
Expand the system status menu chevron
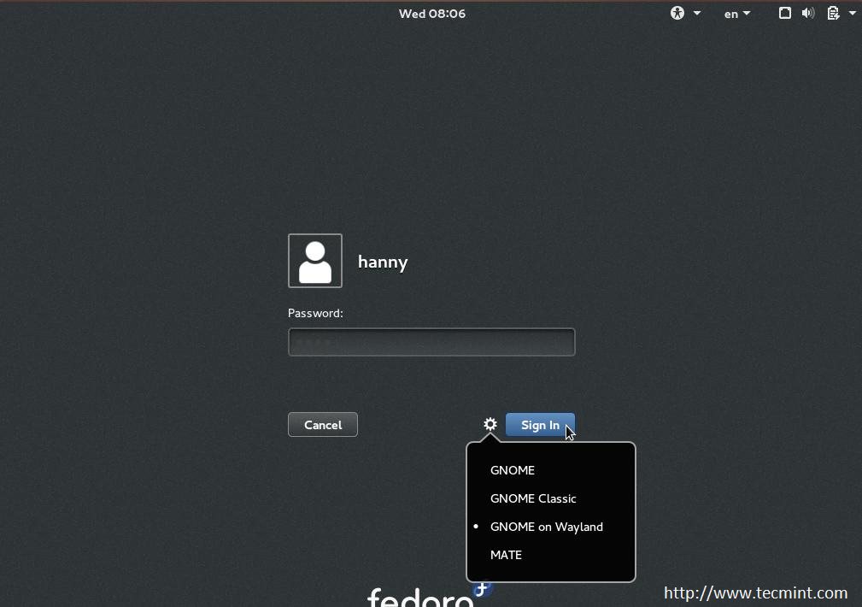(x=851, y=13)
